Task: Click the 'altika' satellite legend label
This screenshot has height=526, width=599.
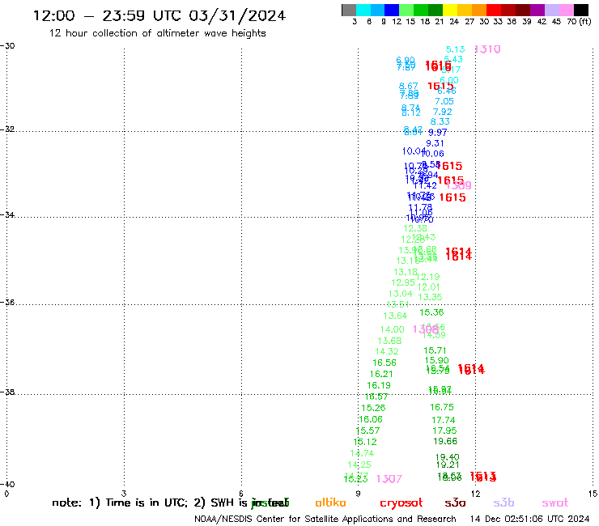Action: [330, 503]
